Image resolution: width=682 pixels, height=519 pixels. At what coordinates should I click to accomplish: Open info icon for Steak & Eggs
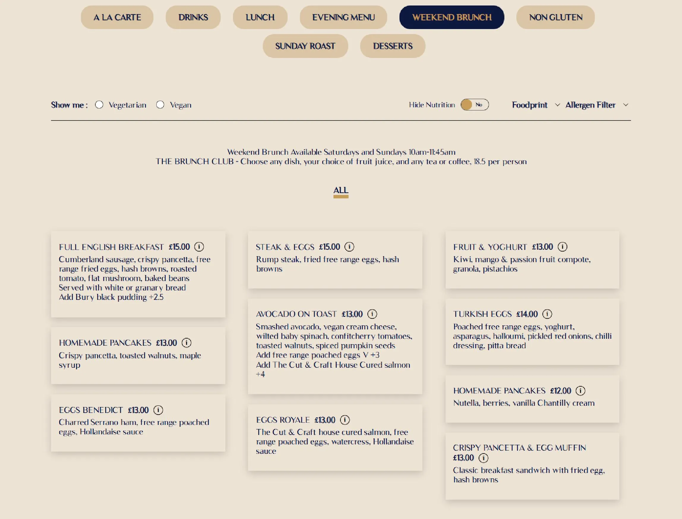(x=349, y=247)
